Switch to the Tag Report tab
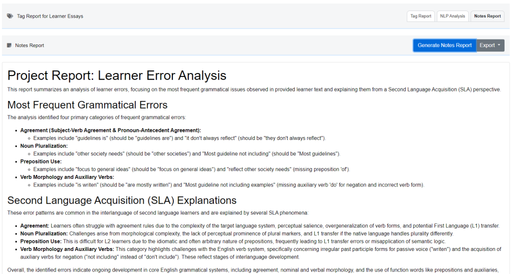Screen dimensions: 513x274 point(420,16)
